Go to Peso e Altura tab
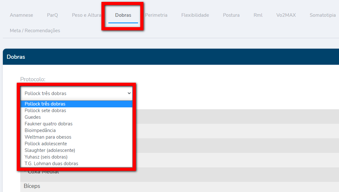 pyautogui.click(x=86, y=15)
